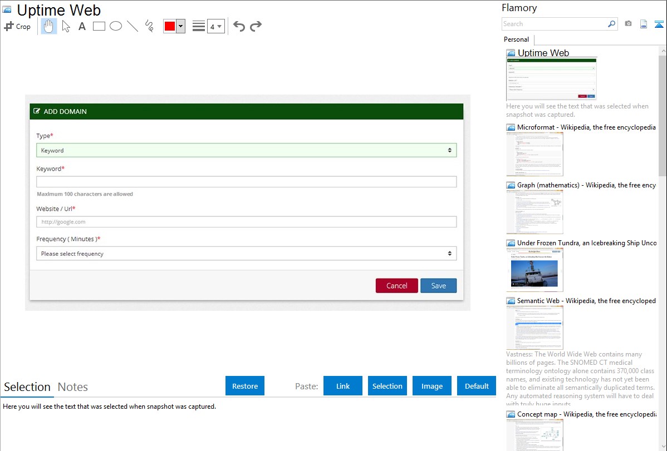The width and height of the screenshot is (667, 451).
Task: Click the Paste Link button
Action: (343, 386)
